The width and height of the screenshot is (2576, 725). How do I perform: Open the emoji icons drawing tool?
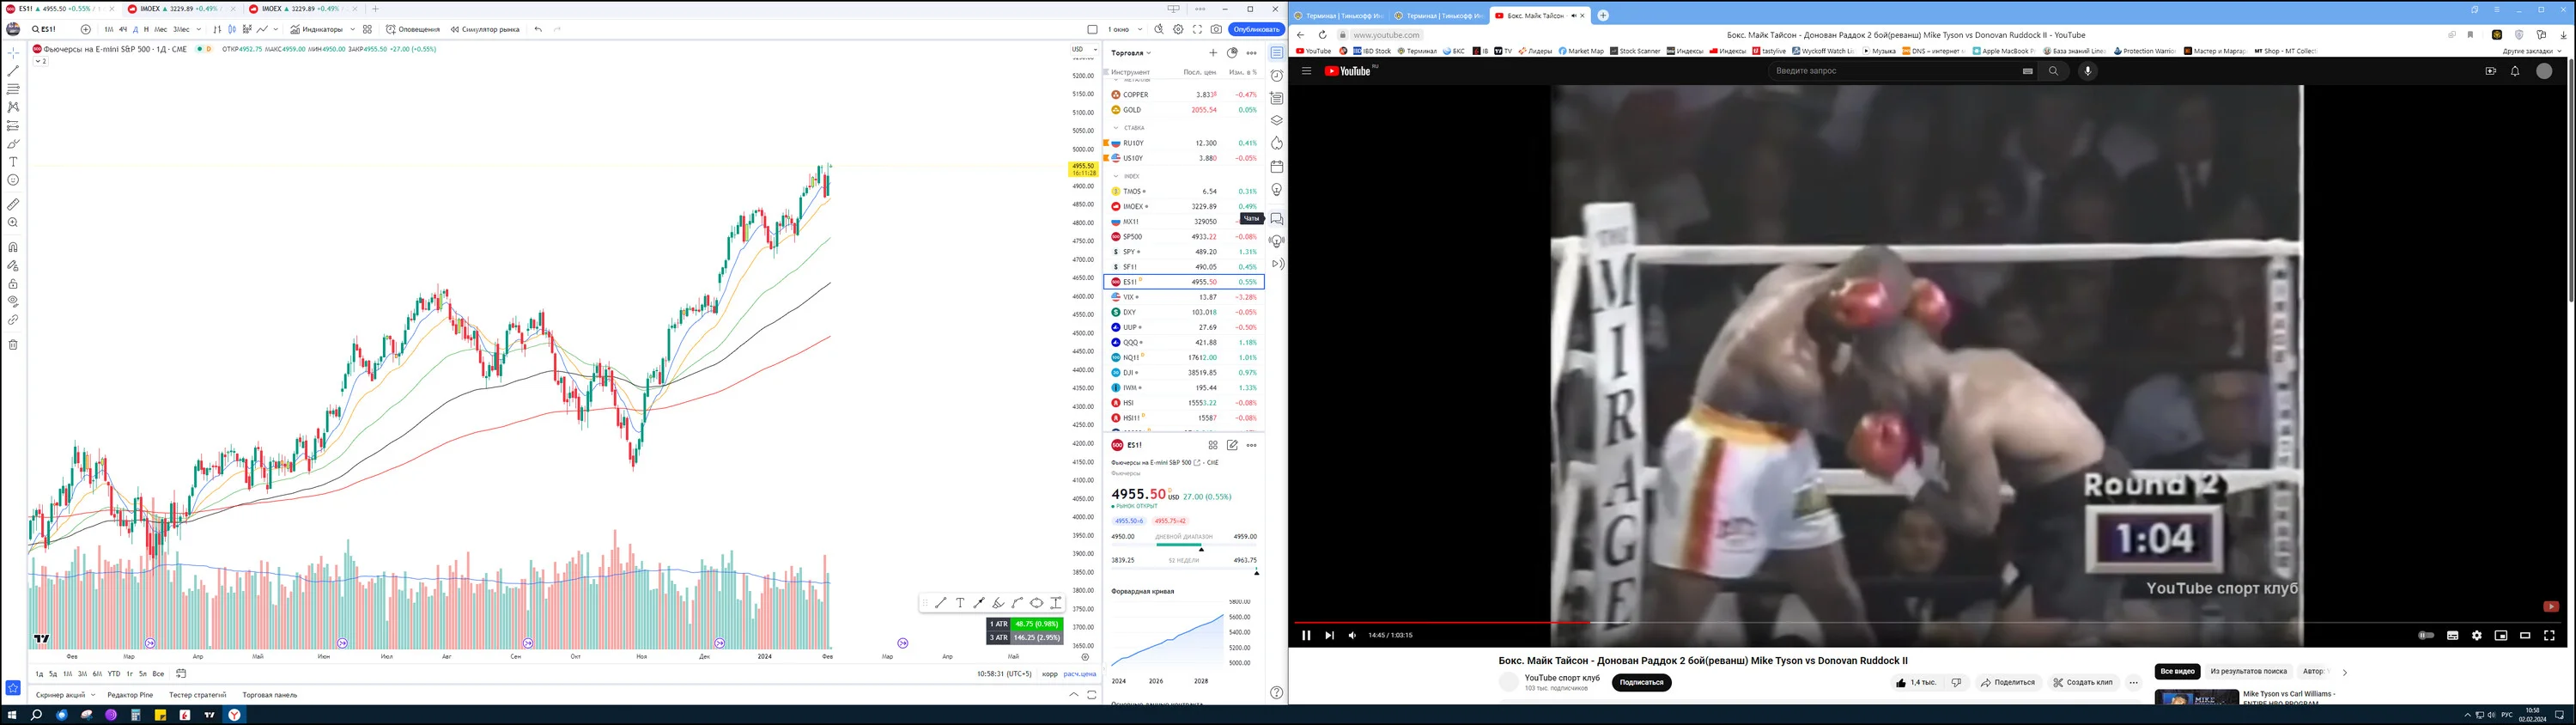(13, 180)
